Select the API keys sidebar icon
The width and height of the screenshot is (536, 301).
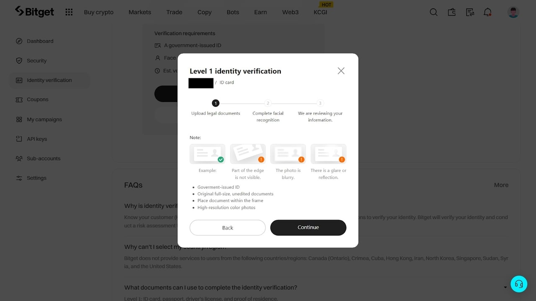point(19,139)
